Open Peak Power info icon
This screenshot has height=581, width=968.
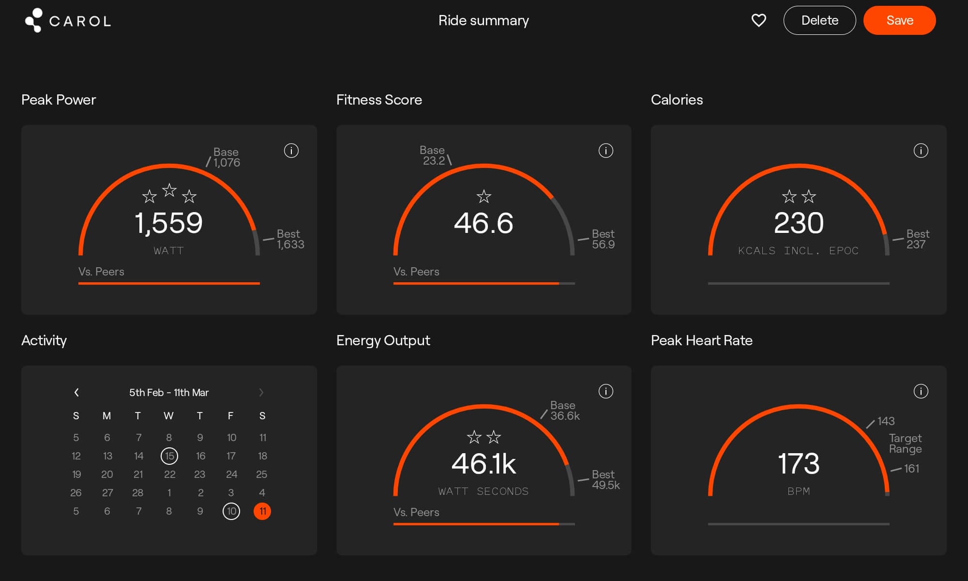point(291,151)
